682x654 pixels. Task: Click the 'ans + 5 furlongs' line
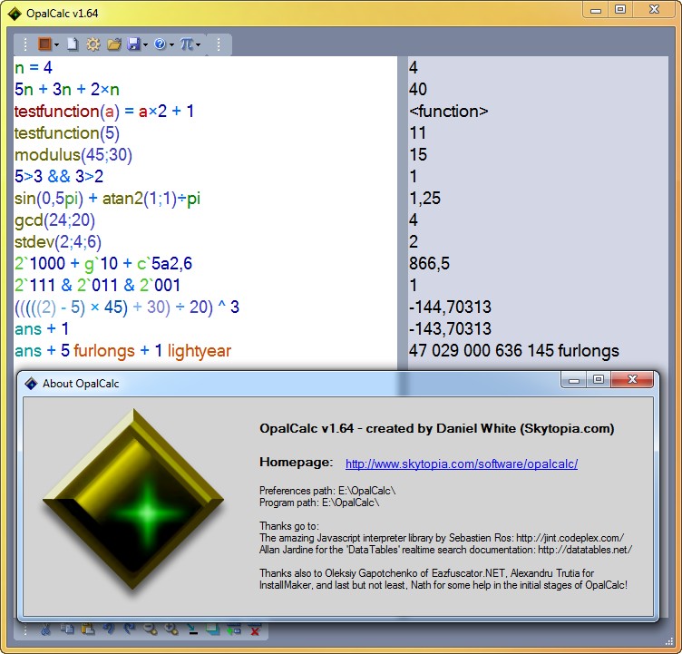point(123,351)
